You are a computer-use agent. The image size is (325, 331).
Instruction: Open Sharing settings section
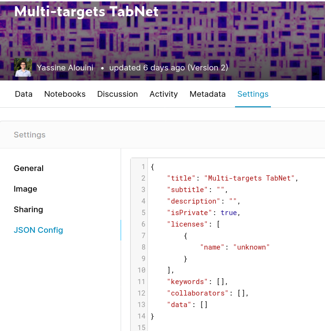(x=28, y=210)
